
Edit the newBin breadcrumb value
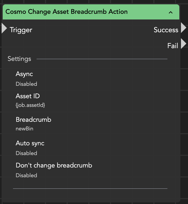click(x=24, y=129)
